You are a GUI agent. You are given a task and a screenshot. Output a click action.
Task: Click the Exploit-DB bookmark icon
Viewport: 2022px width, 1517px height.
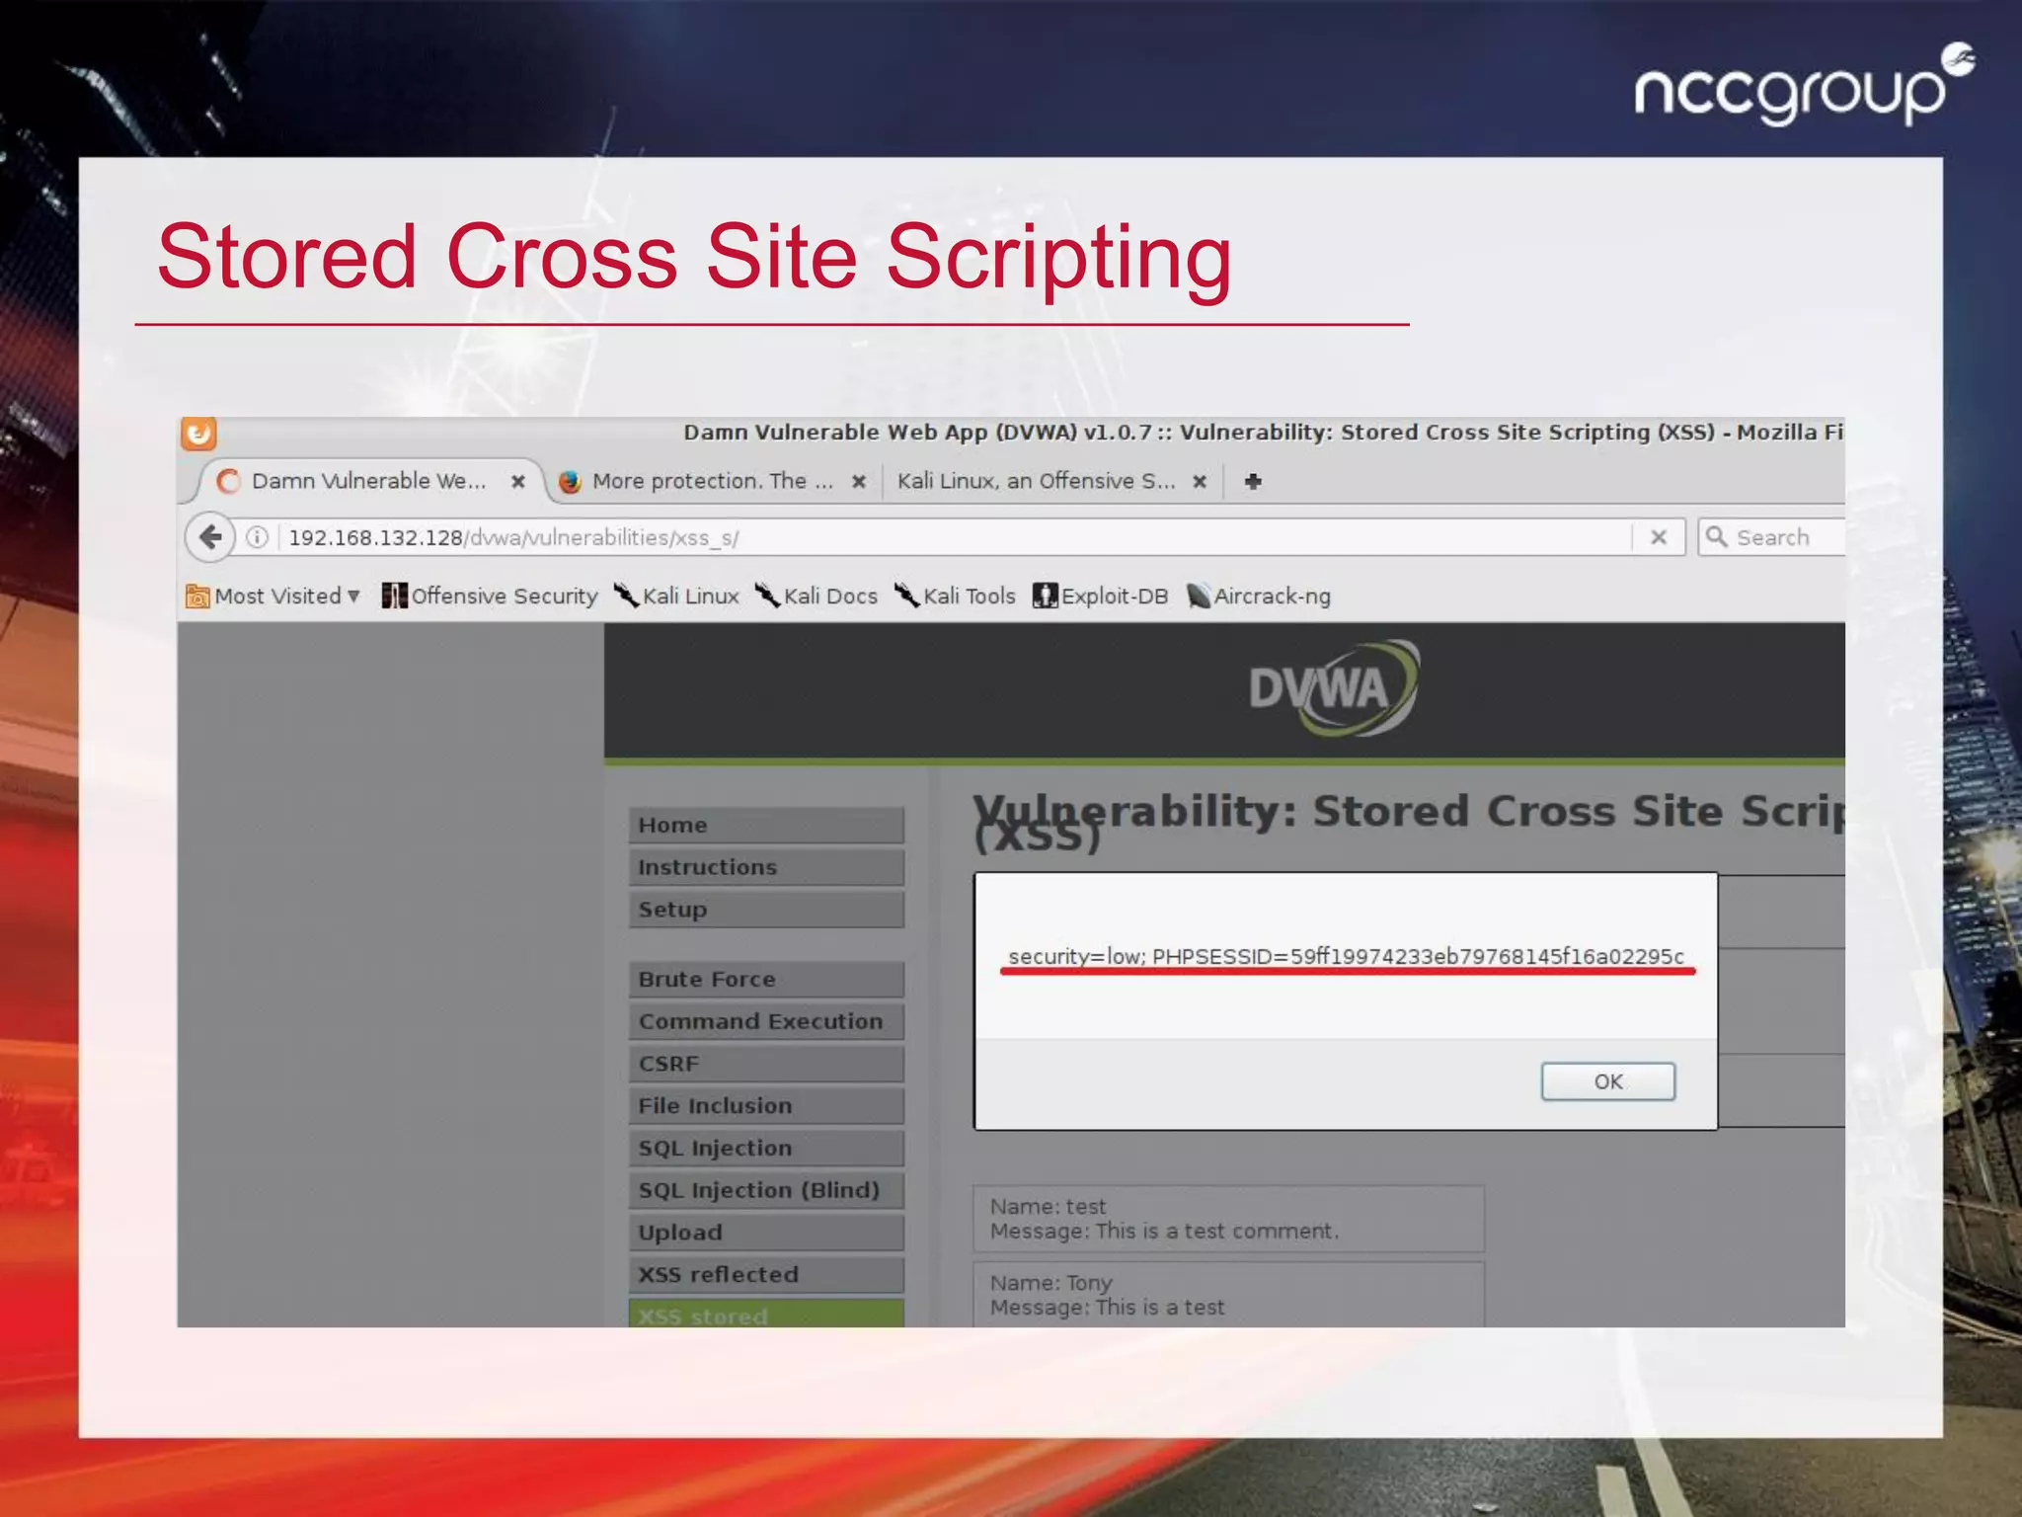[1045, 596]
